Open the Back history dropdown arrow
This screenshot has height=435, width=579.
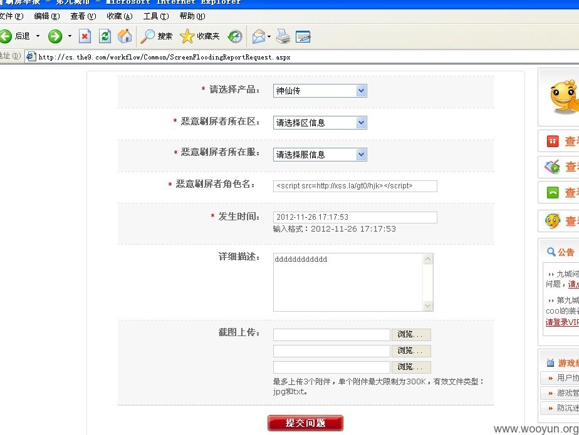(x=38, y=36)
